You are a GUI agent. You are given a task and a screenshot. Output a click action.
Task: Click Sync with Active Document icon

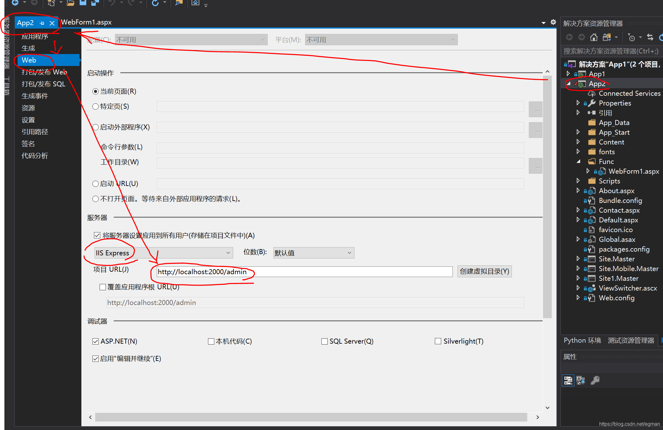point(650,37)
